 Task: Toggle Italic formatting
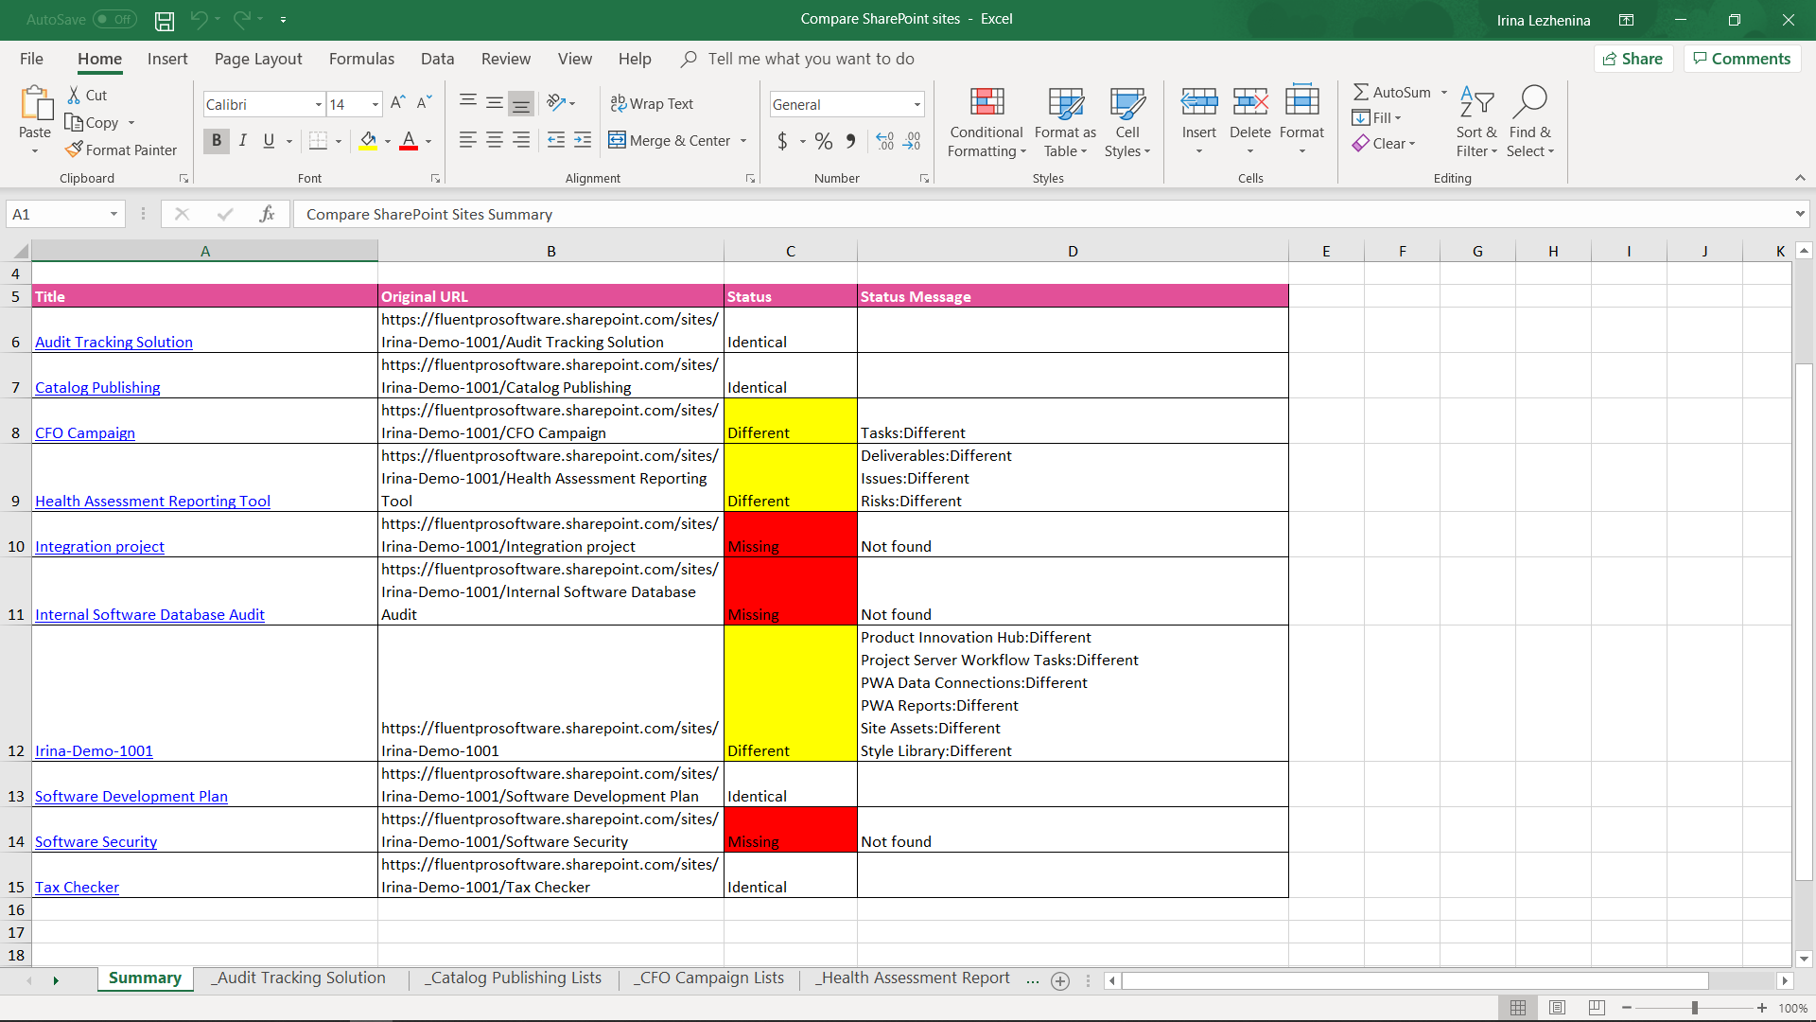tap(243, 141)
